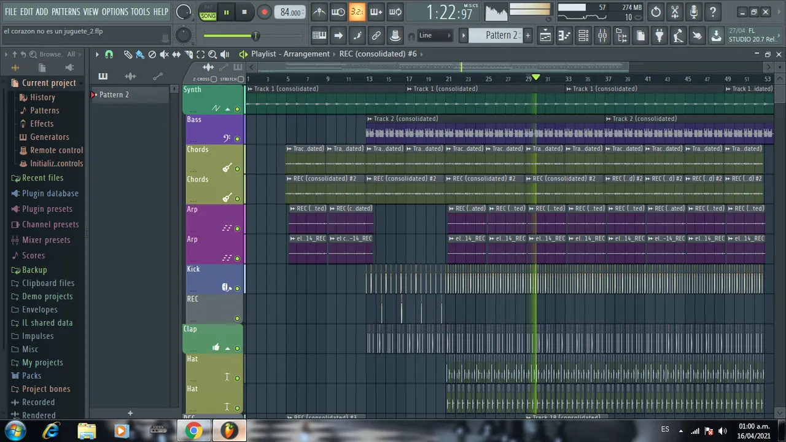Toggle the countdown before recording
Image resolution: width=786 pixels, height=442 pixels.
click(x=357, y=12)
